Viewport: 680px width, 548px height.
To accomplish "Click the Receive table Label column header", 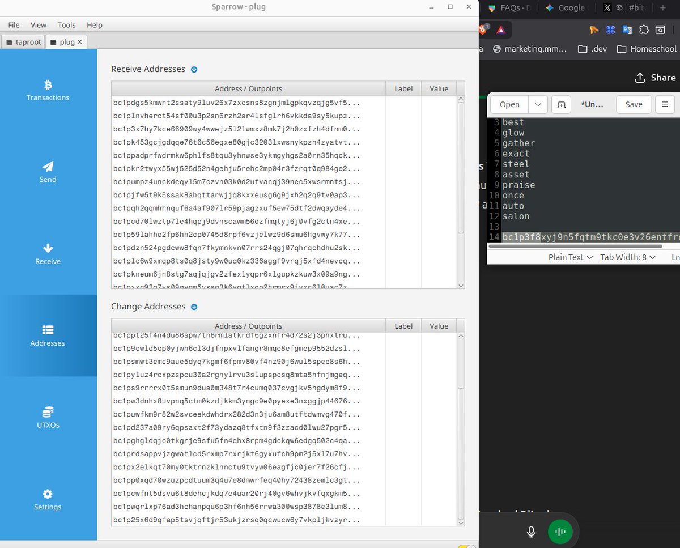I will [x=403, y=88].
